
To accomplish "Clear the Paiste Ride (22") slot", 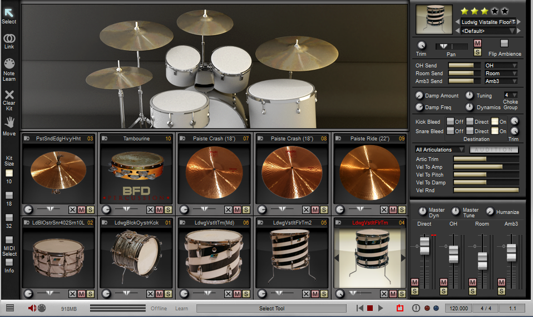I will pyautogui.click(x=384, y=209).
